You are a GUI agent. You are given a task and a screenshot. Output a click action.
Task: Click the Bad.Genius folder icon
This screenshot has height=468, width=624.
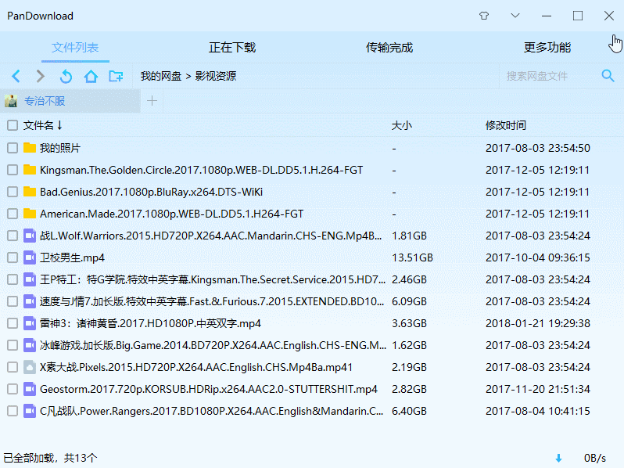[30, 192]
